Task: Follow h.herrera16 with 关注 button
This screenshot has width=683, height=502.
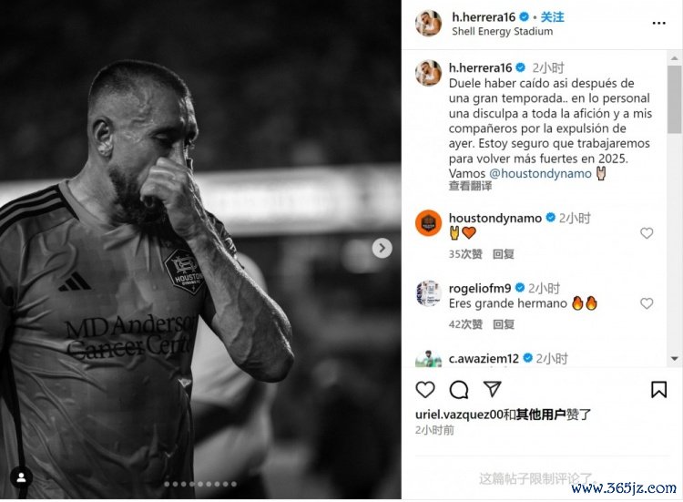Action: (x=552, y=17)
